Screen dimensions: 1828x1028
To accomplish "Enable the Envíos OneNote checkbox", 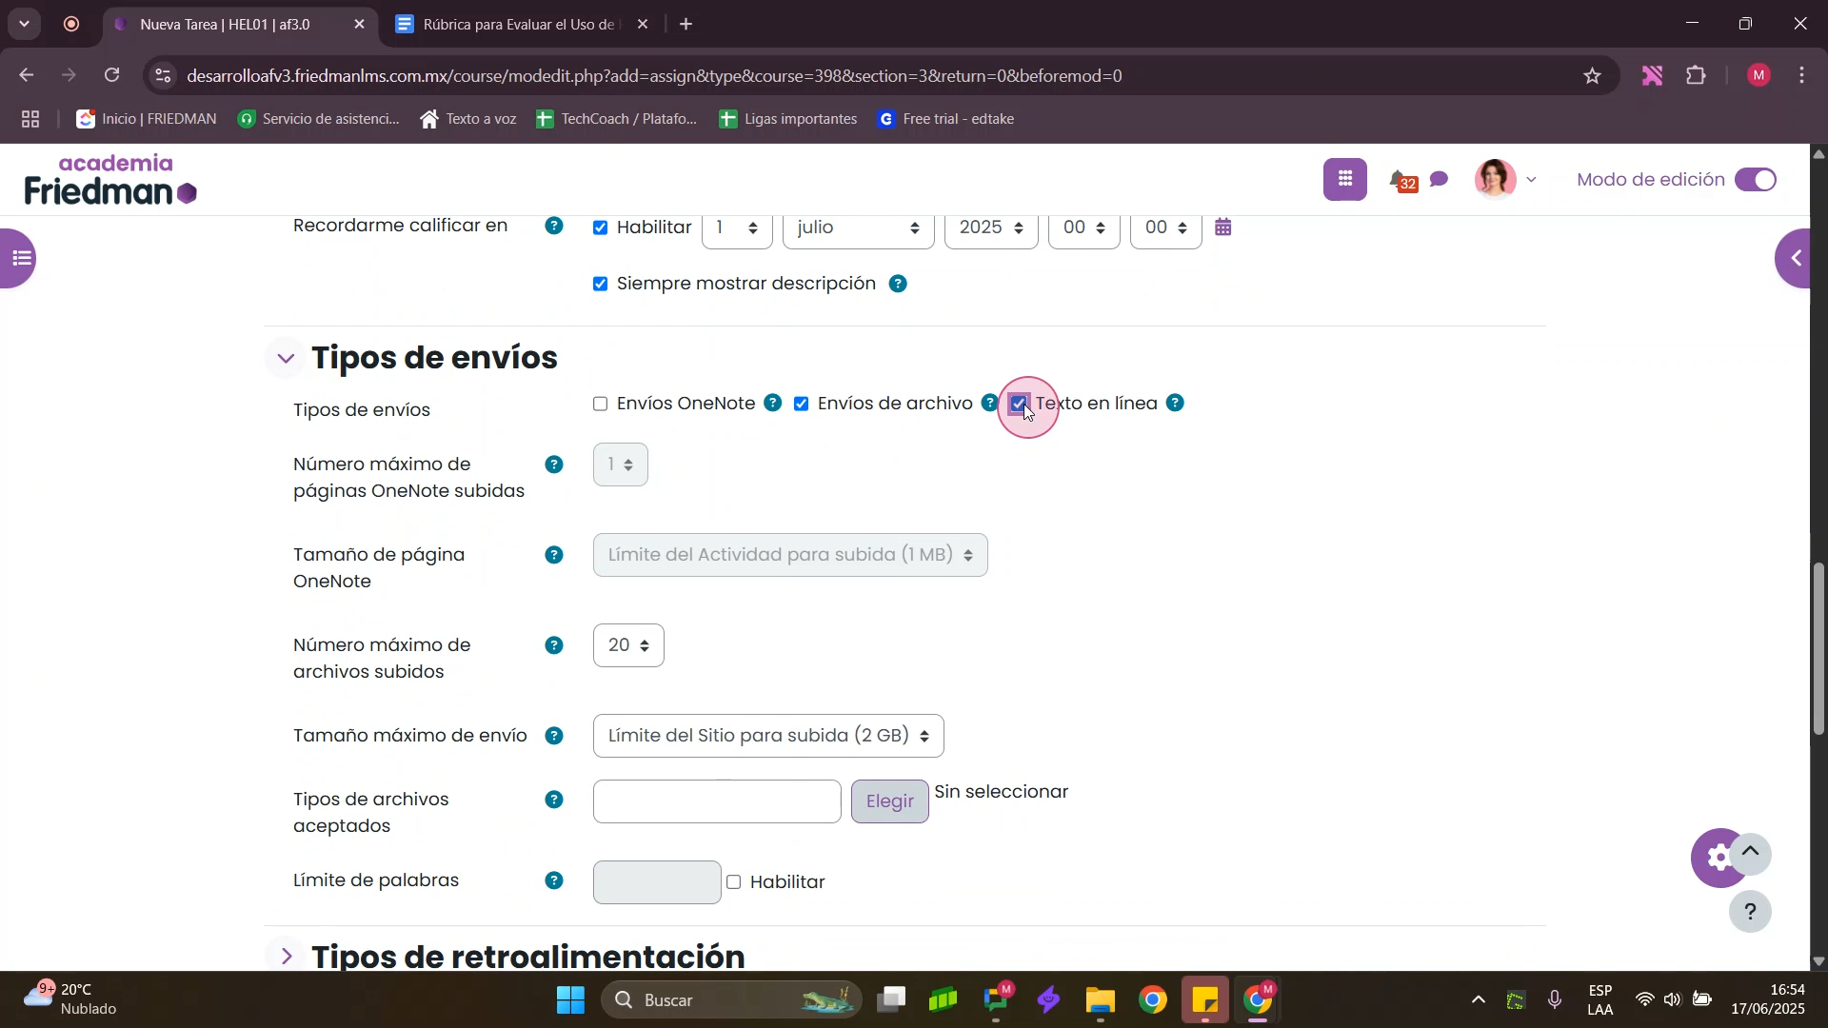I will click(601, 404).
